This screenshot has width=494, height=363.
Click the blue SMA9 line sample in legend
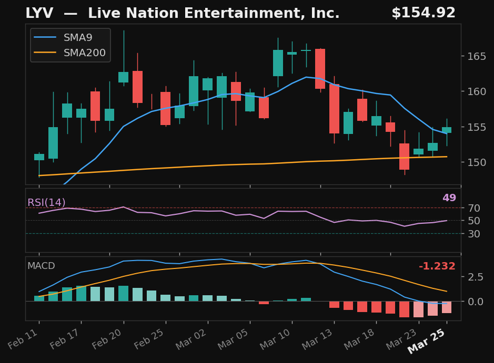click(46, 38)
